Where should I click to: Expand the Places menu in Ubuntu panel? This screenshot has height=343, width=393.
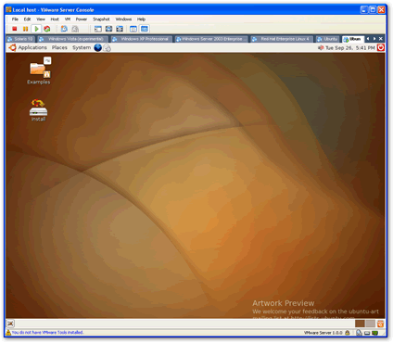tap(59, 47)
